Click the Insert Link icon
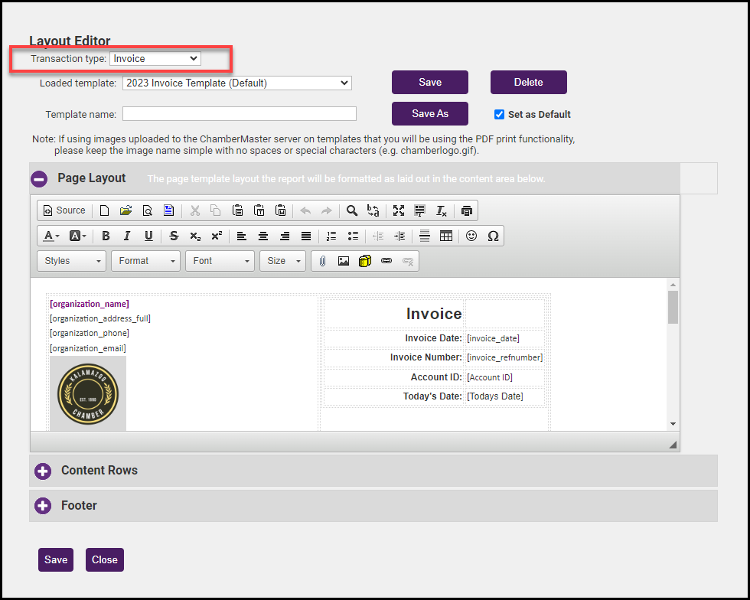Viewport: 750px width, 600px height. (386, 261)
